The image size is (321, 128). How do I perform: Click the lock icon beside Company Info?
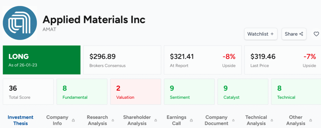point(73,120)
